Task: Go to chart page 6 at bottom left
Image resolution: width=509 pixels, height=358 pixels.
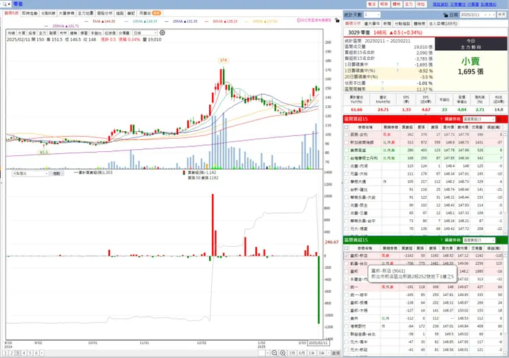Action: click(x=36, y=353)
